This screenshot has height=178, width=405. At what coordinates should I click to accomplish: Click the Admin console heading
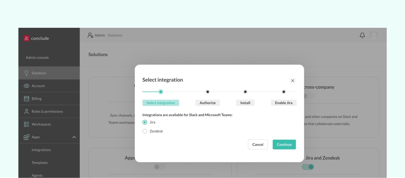(37, 58)
